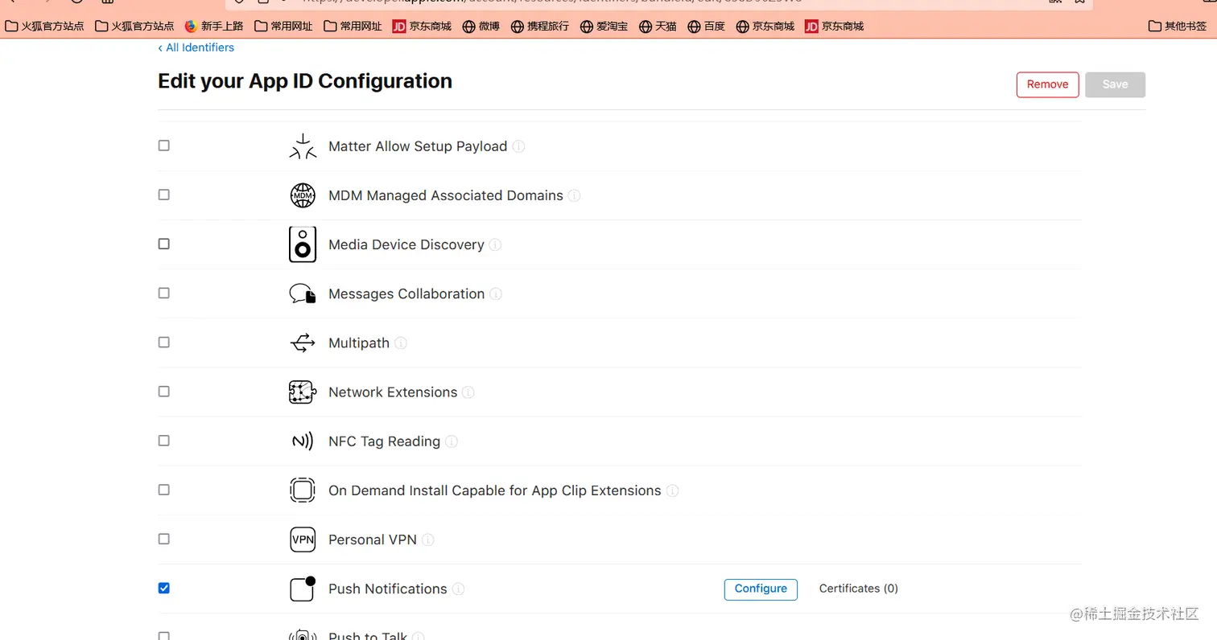Click the NFC Tag Reading icon
This screenshot has width=1217, height=640.
[x=303, y=441]
